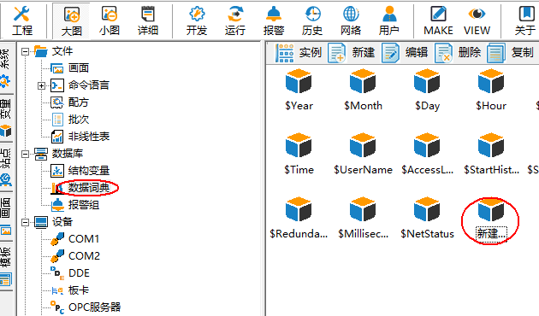Click the 实例 example button
The height and width of the screenshot is (316, 539).
[299, 53]
